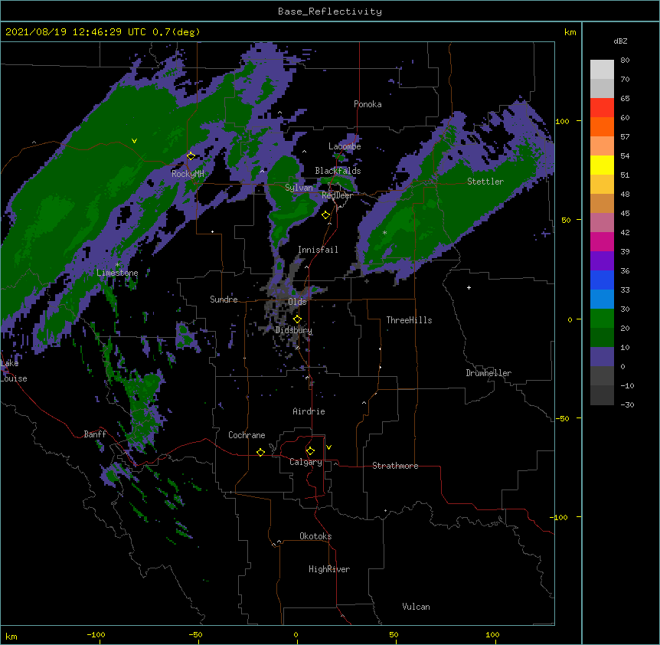Screen dimensions: 660x645
Task: Select the Sundre city label
Action: (224, 300)
